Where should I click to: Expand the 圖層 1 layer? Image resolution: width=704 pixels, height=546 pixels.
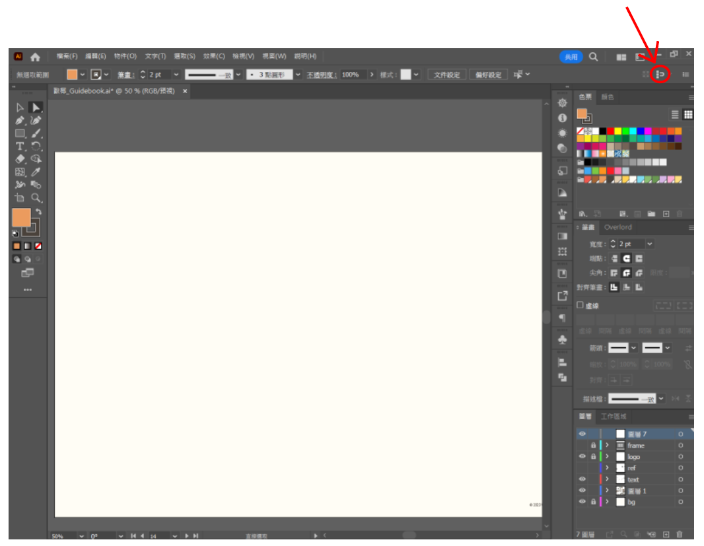coord(607,491)
